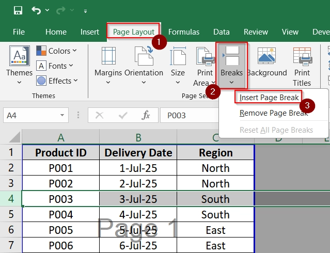Click cell containing 3-Jul-25
The image size is (330, 253).
pos(138,199)
